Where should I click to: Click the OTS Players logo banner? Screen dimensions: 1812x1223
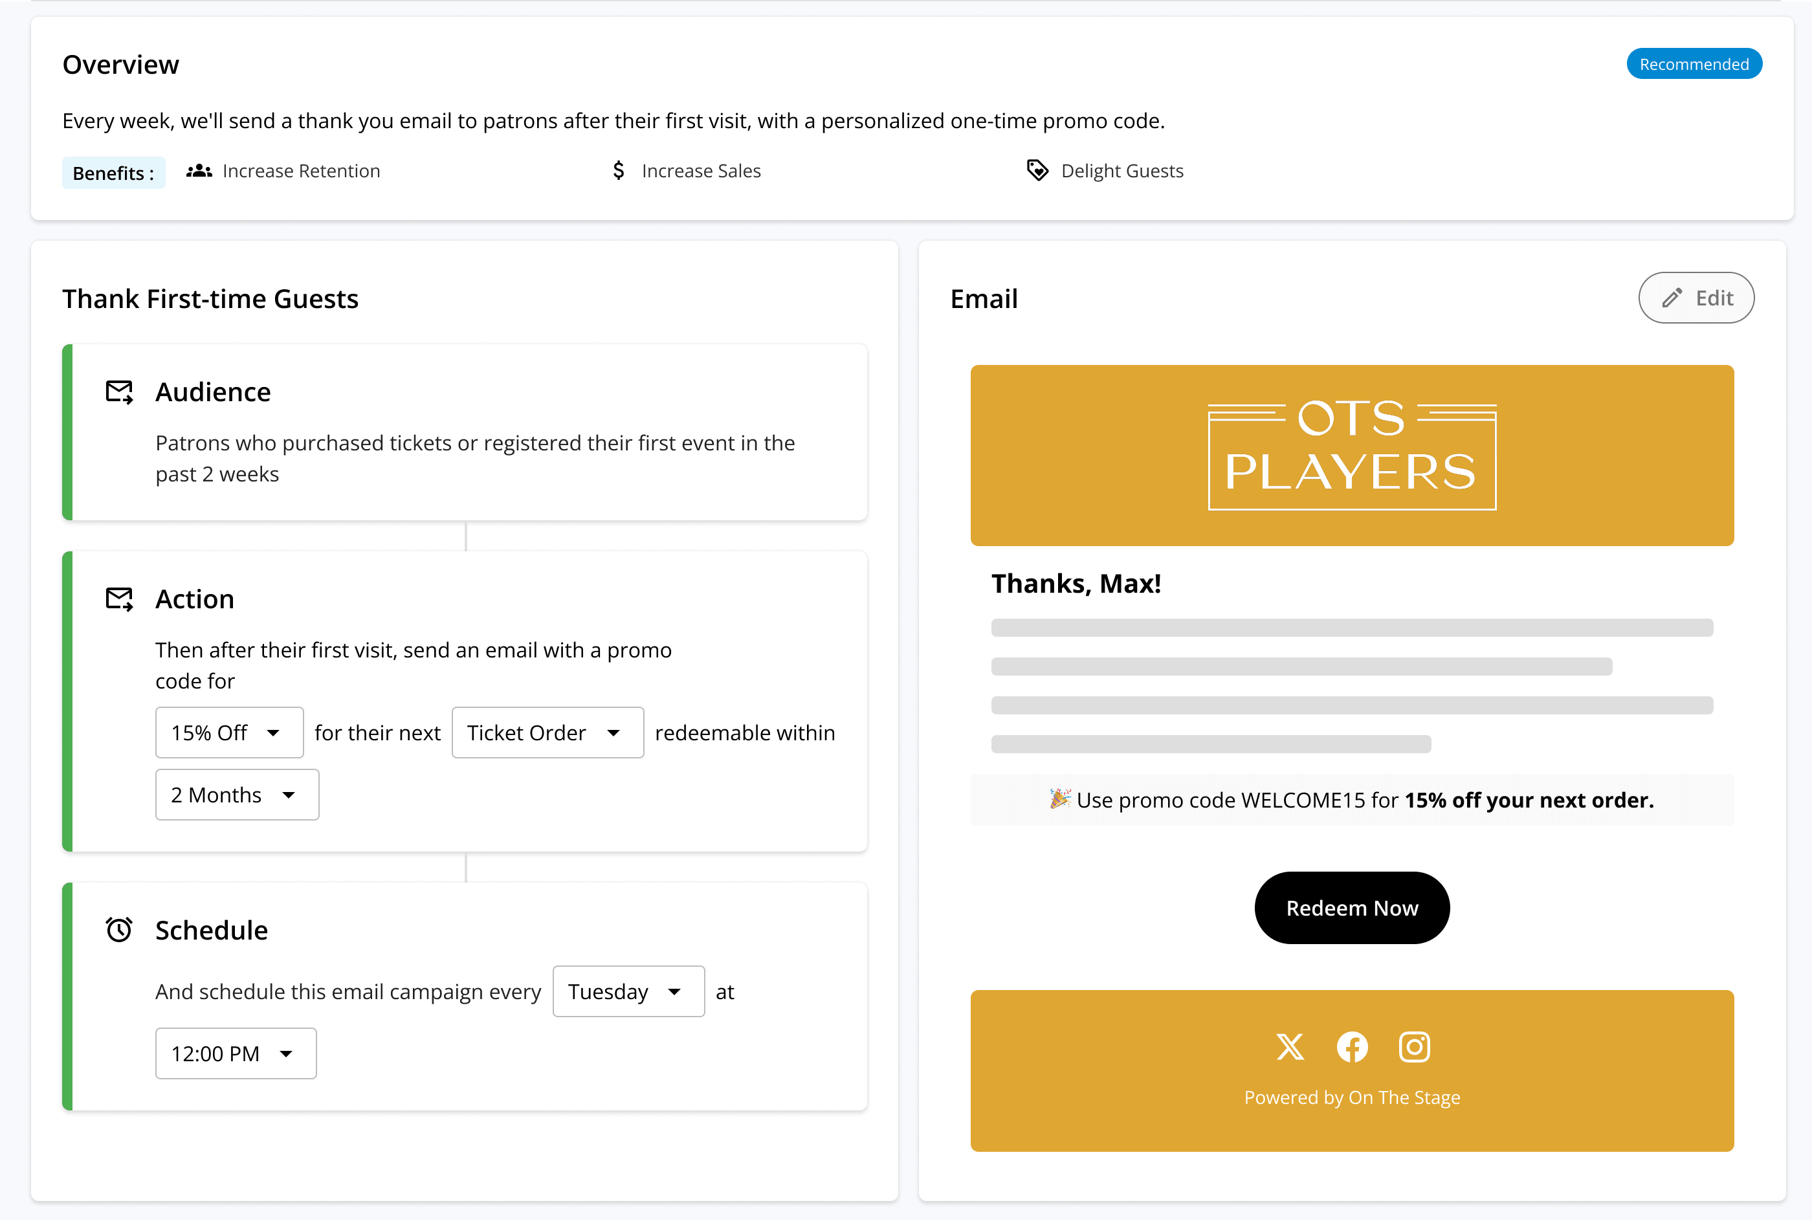[1352, 455]
